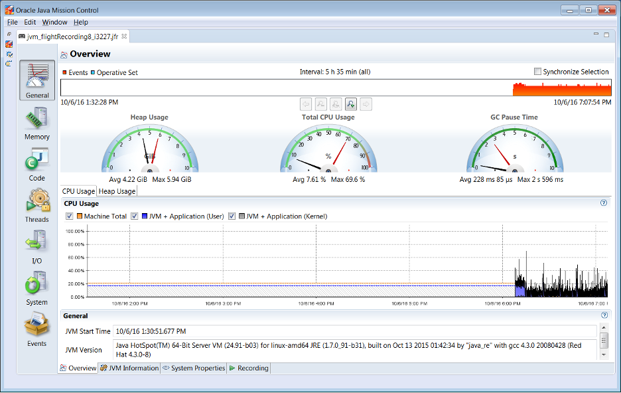Open the JVM Browser rocket icon

pos(9,44)
